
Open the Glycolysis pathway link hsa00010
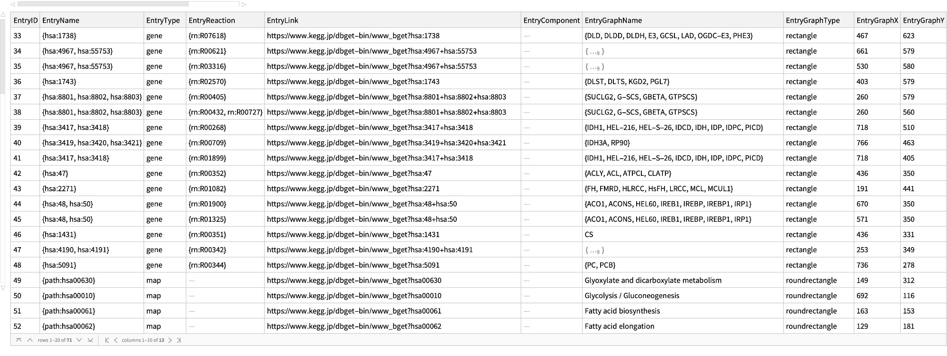[354, 296]
